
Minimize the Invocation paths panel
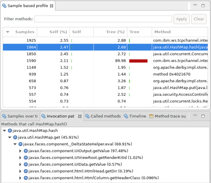195,115
